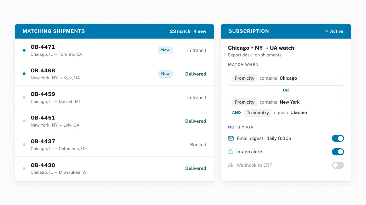
Task: Disable the Email digest toggle
Action: point(338,138)
